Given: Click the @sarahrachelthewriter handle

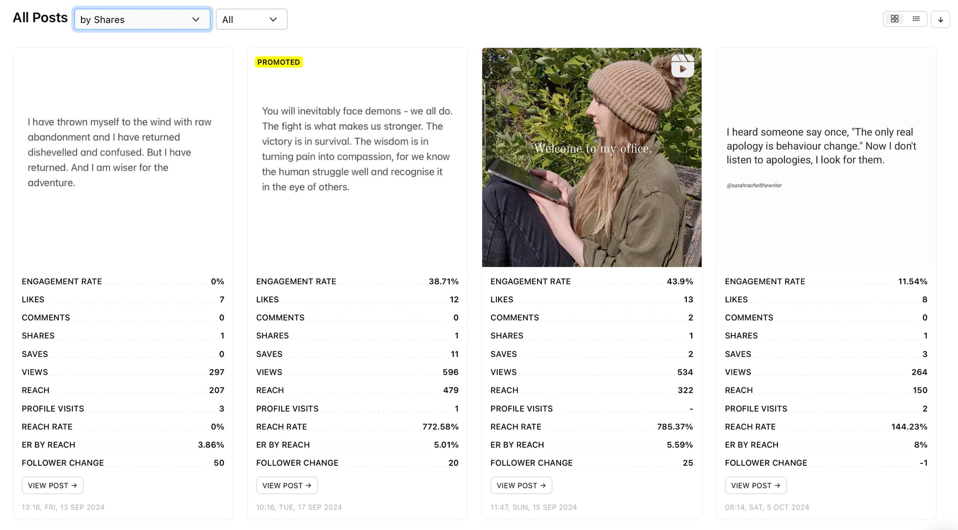Looking at the screenshot, I should pos(754,185).
